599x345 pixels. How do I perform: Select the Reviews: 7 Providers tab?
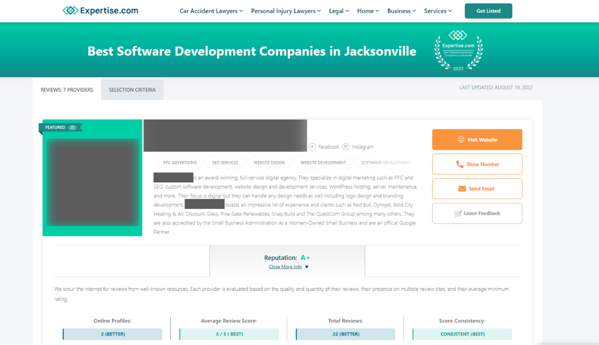(x=67, y=89)
